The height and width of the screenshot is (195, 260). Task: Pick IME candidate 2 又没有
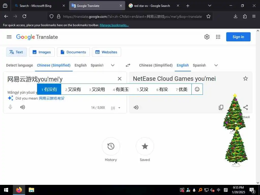(x=73, y=89)
